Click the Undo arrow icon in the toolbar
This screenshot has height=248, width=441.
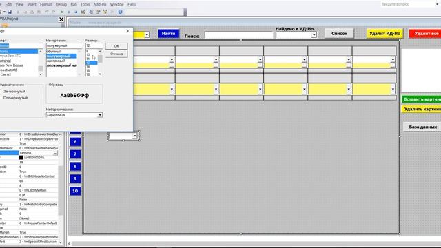click(x=47, y=12)
